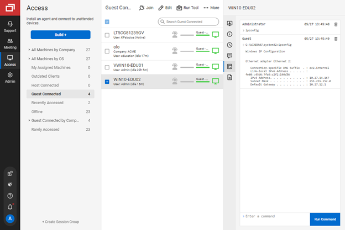This screenshot has width=345, height=230.
Task: Open the Meeting section
Action: (x=10, y=44)
